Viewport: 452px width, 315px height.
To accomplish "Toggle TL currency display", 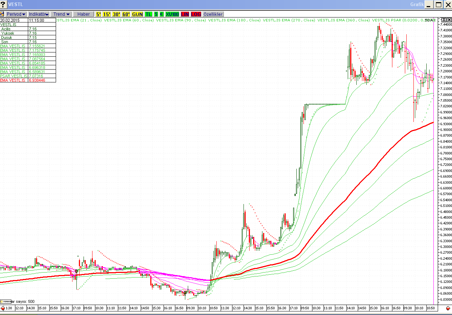I will [x=148, y=14].
